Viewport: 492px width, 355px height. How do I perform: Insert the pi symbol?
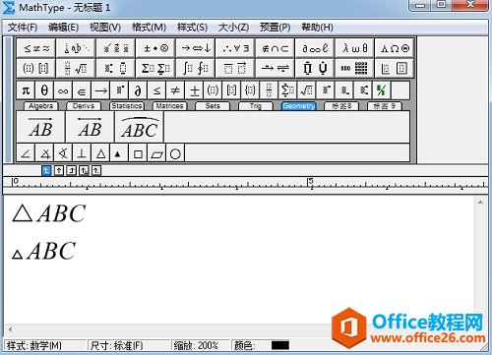click(26, 90)
